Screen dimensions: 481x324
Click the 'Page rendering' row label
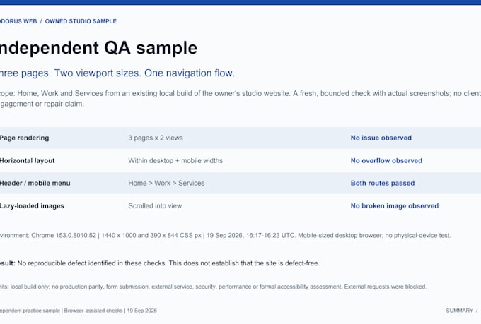click(24, 138)
